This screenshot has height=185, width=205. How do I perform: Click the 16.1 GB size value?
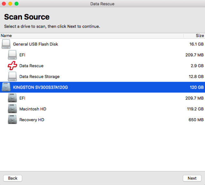pos(197,44)
